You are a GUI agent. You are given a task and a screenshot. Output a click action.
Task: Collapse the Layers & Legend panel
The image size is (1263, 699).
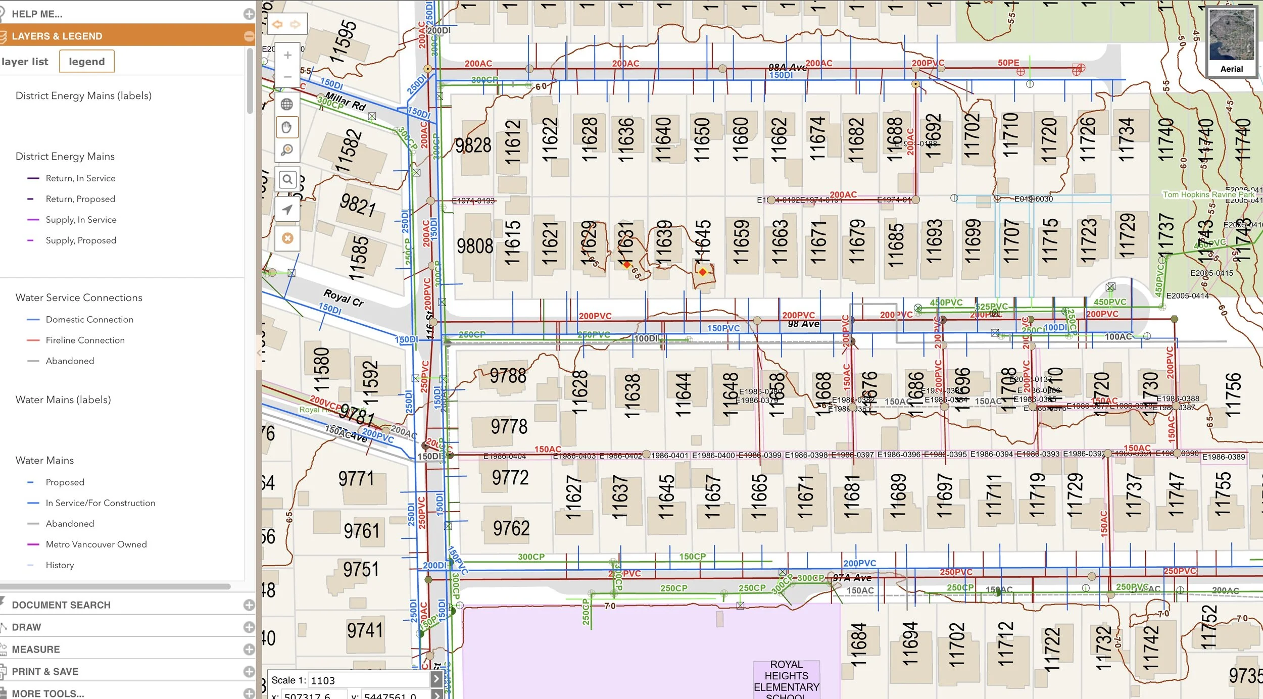point(249,36)
